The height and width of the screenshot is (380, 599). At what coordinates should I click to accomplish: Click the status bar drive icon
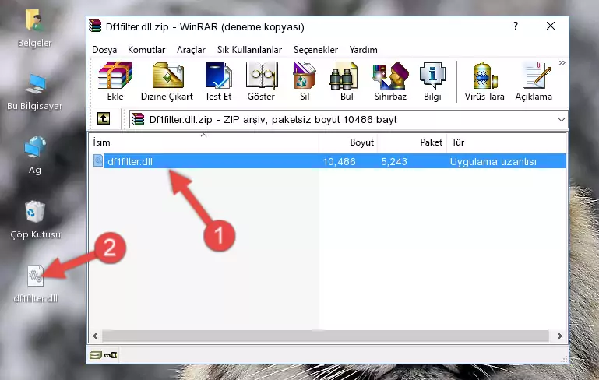(x=96, y=355)
